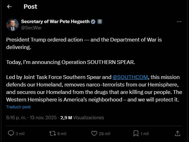Click the 28 mil likes count
The image size is (189, 142).
105,134
